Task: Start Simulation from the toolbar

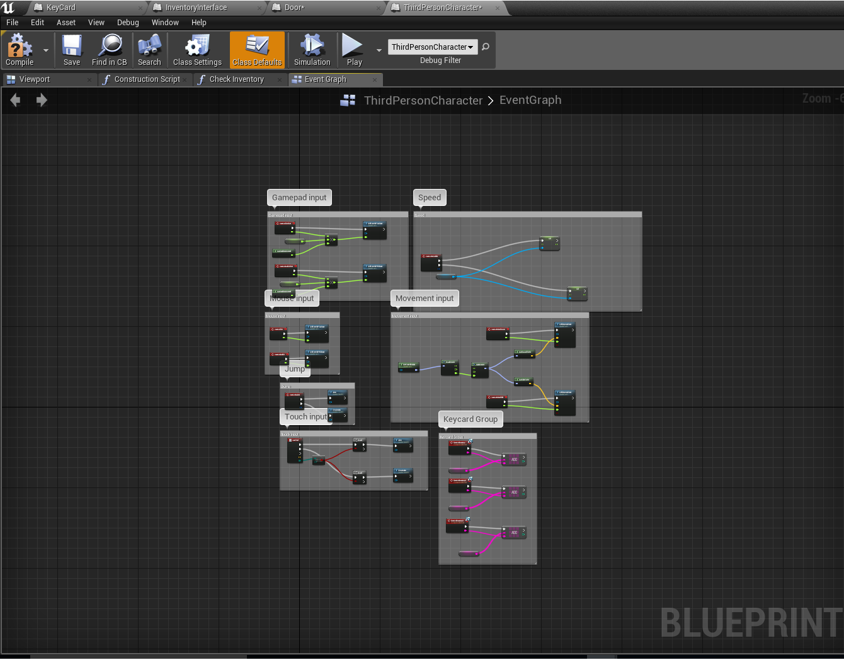Action: 312,50
